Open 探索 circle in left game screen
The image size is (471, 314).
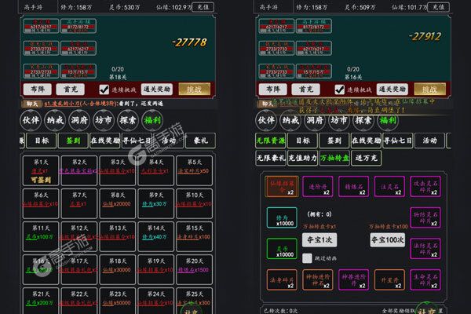(x=128, y=120)
